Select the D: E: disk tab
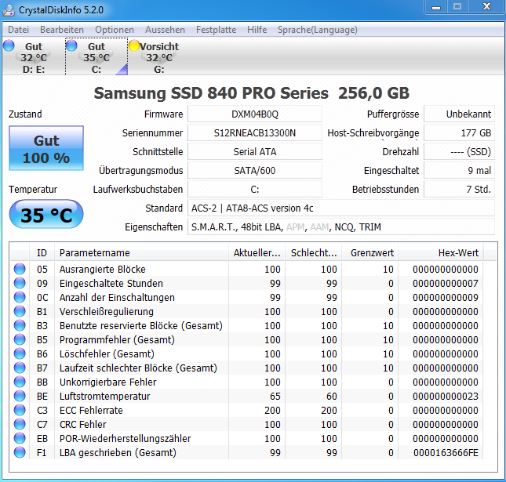The image size is (506, 482). point(34,56)
